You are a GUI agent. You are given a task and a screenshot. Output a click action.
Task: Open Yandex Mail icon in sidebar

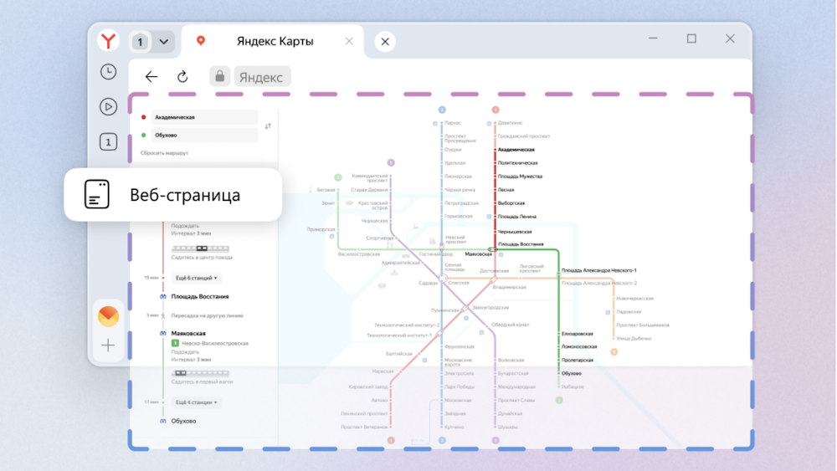(x=108, y=316)
